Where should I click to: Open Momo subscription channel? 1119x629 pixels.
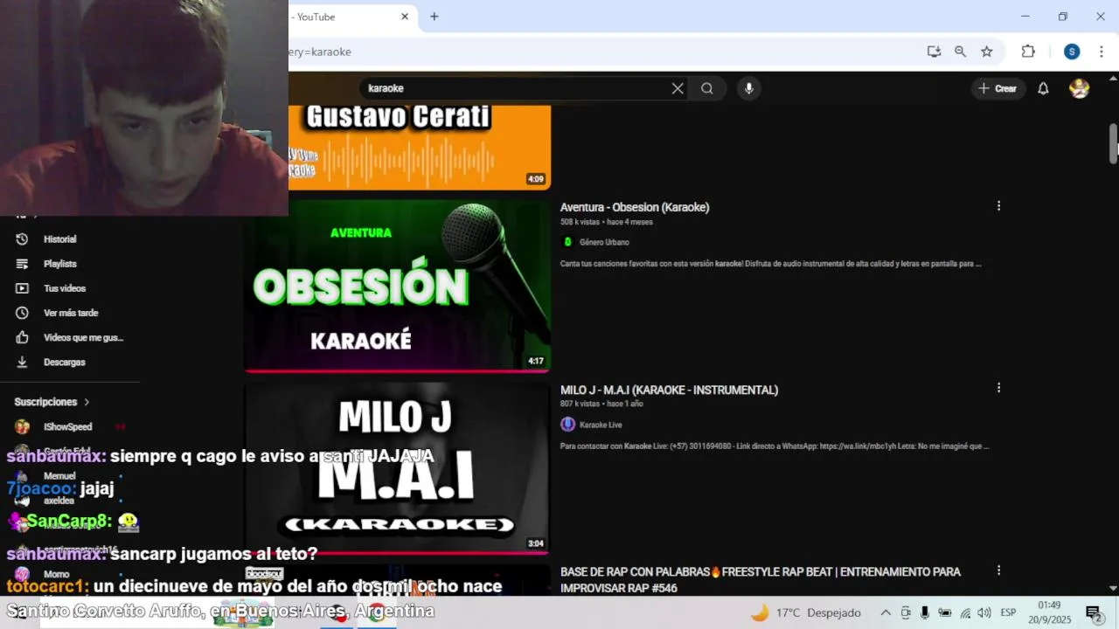pyautogui.click(x=56, y=574)
